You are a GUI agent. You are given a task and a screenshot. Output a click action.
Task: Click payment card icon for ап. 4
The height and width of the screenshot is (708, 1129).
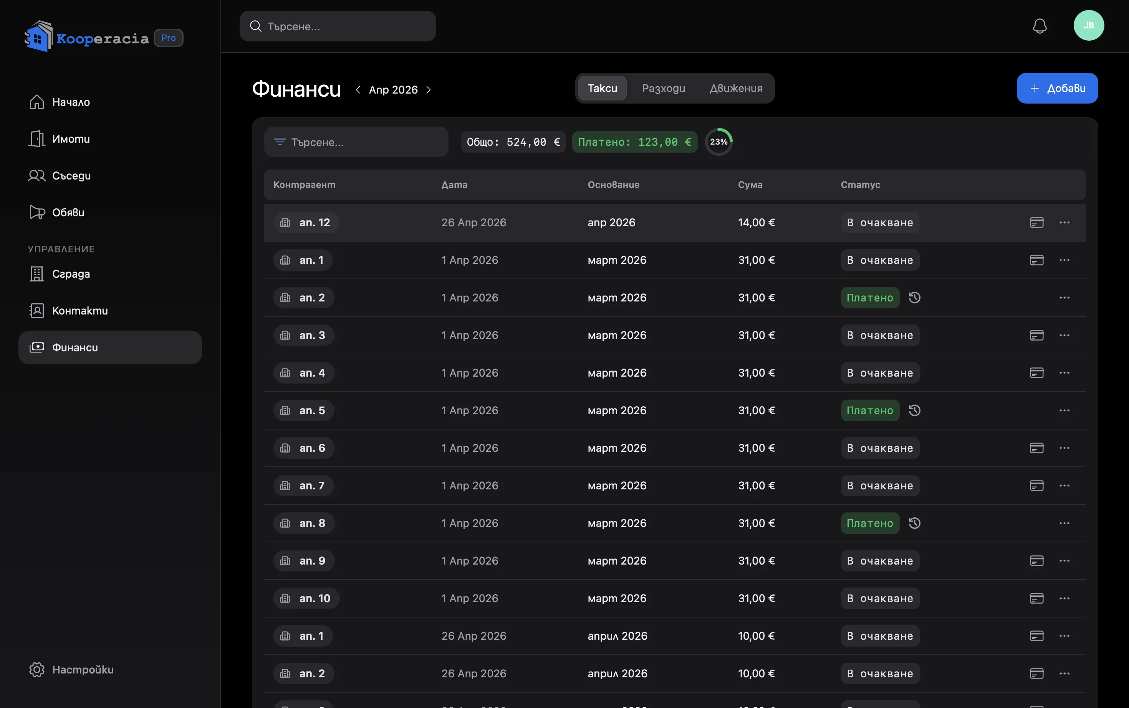point(1036,373)
